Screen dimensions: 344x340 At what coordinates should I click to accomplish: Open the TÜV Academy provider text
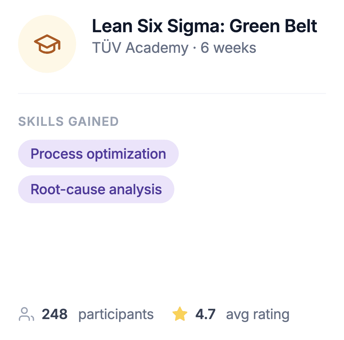[140, 47]
